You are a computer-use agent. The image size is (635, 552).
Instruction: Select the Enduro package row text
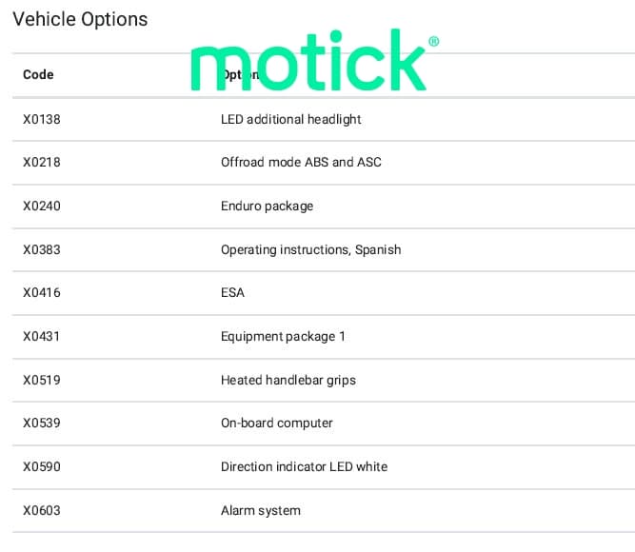click(x=267, y=206)
